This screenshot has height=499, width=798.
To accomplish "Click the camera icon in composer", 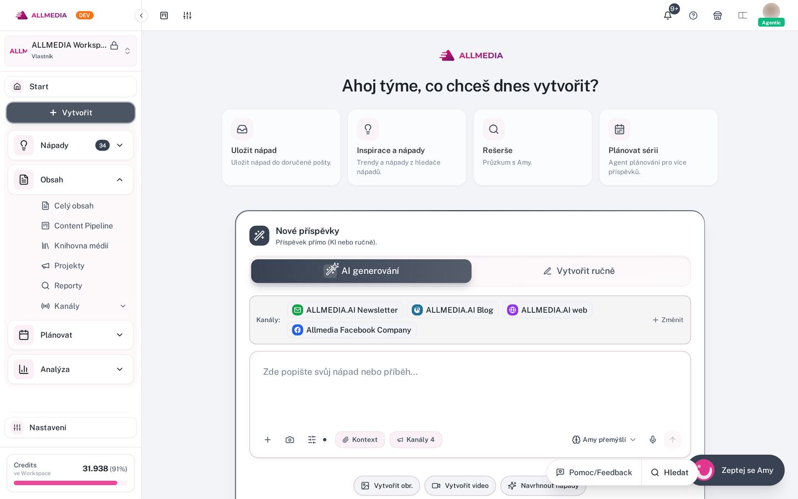I will pos(290,440).
